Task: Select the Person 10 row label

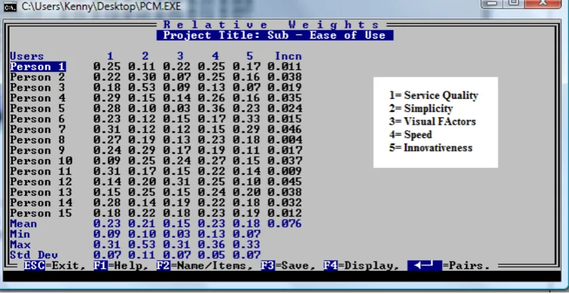Action: point(41,161)
